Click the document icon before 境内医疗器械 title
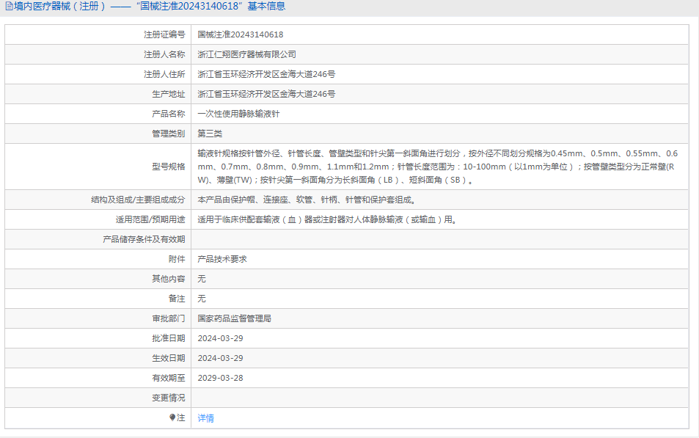This screenshot has width=699, height=438. click(9, 7)
